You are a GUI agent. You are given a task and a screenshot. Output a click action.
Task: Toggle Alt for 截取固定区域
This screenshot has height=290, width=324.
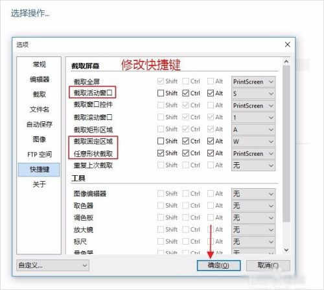(211, 141)
